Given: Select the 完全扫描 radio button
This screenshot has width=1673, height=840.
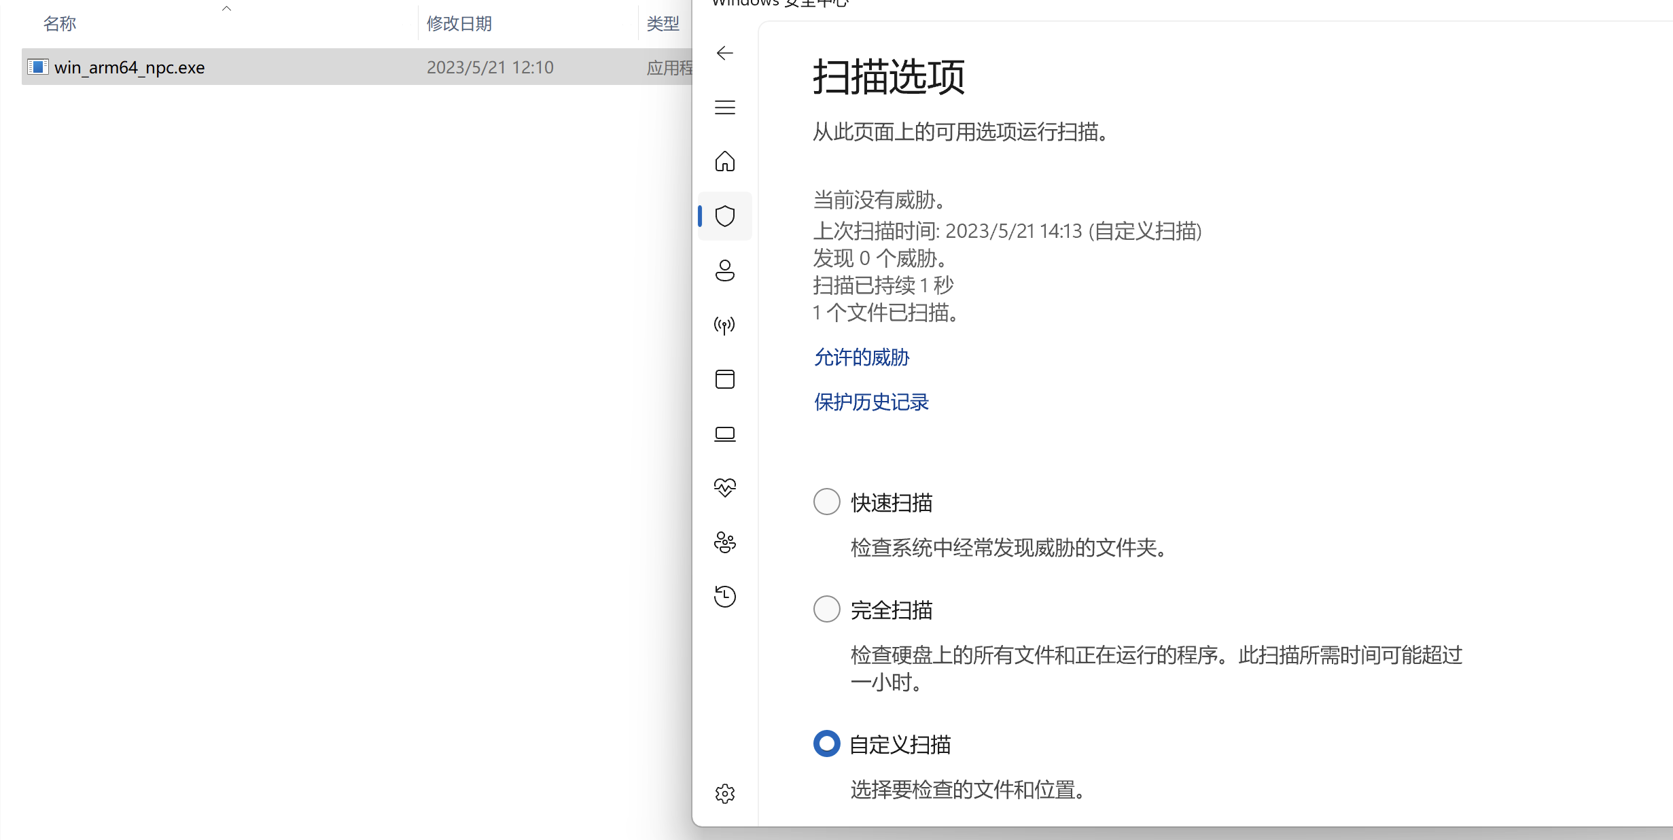Looking at the screenshot, I should pyautogui.click(x=826, y=609).
